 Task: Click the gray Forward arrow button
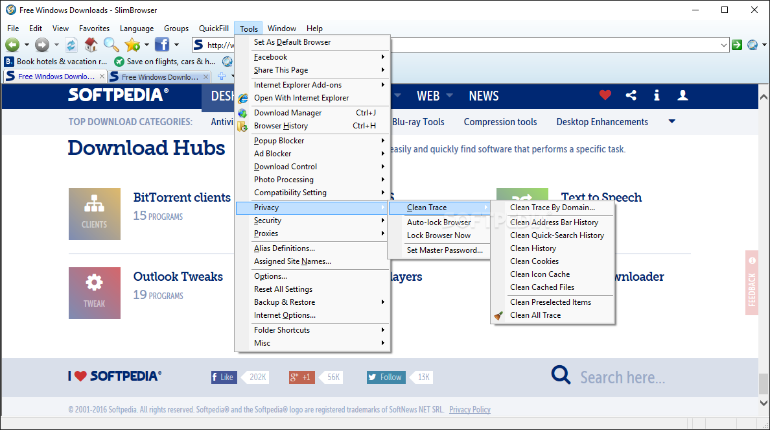point(42,45)
